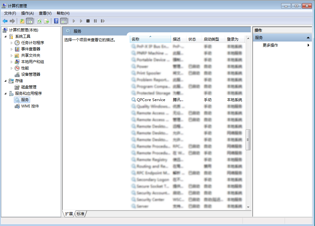
Task: Expand the 本地用户和组 node
Action: pyautogui.click(x=11, y=62)
